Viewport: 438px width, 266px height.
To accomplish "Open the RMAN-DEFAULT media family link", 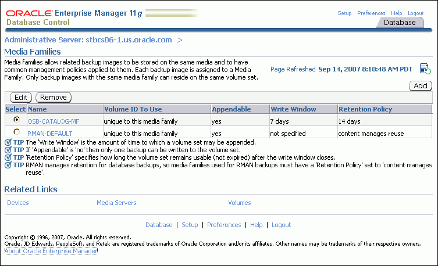I will click(49, 134).
